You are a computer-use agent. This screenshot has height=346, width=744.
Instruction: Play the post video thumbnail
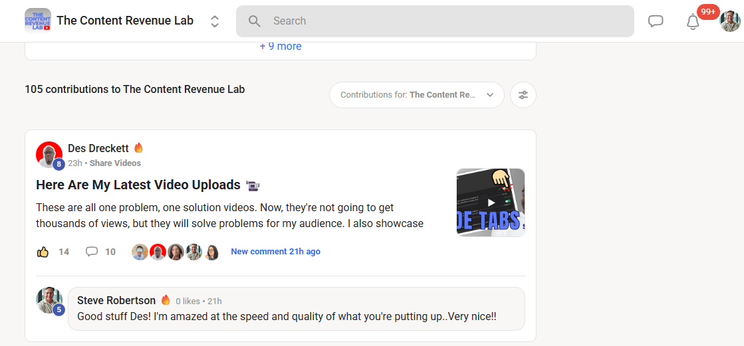point(491,202)
